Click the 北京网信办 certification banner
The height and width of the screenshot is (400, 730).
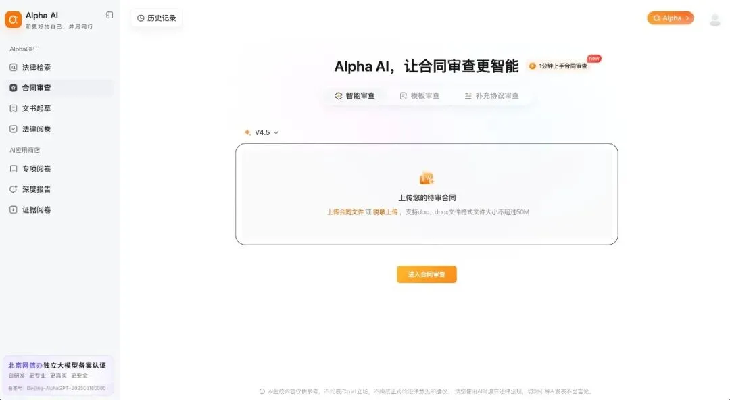coord(57,376)
